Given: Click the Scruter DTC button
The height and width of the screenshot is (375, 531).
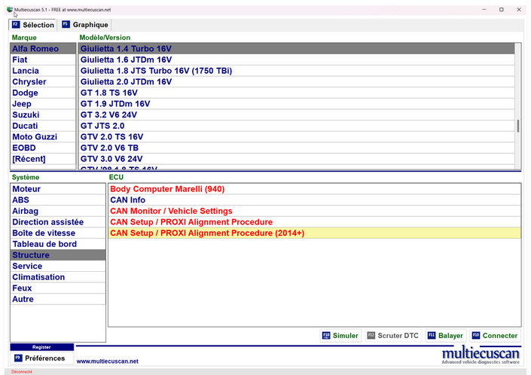Looking at the screenshot, I should click(x=393, y=335).
